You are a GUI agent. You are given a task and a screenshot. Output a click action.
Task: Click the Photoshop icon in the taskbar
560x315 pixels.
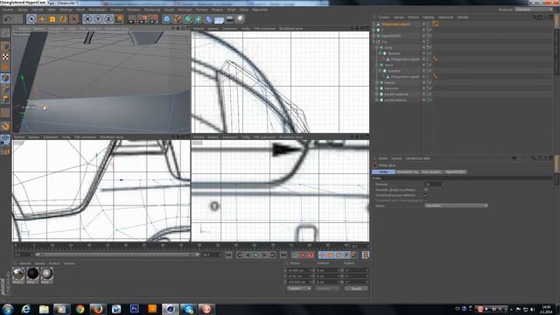pyautogui.click(x=134, y=309)
